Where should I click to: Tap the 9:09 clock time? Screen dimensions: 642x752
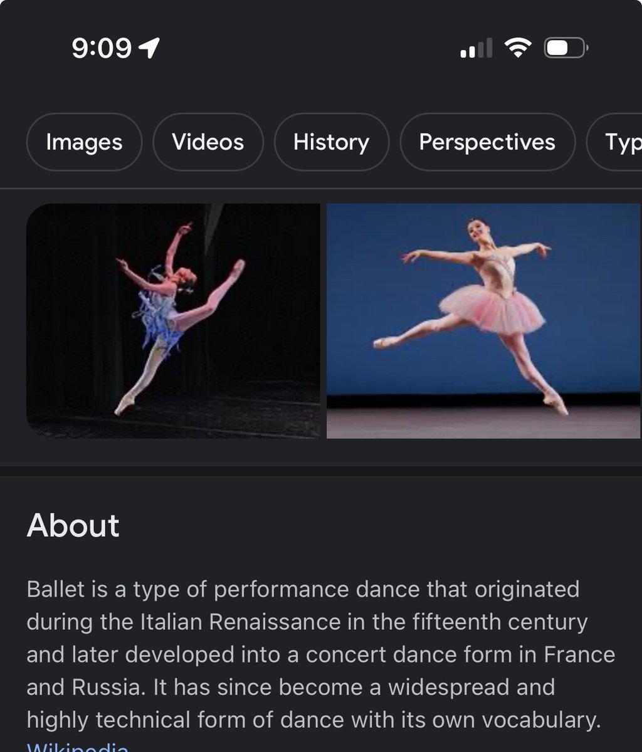[102, 48]
